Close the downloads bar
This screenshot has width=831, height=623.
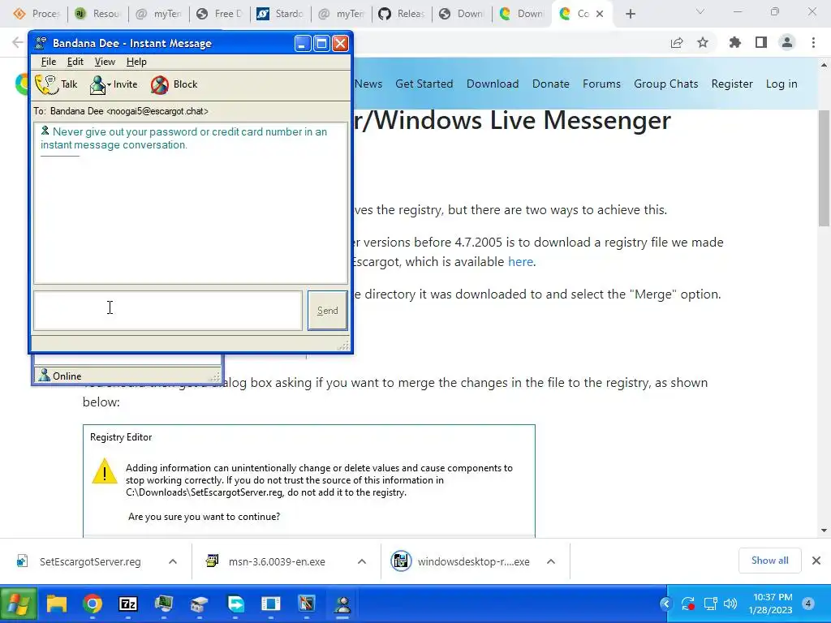pos(816,561)
